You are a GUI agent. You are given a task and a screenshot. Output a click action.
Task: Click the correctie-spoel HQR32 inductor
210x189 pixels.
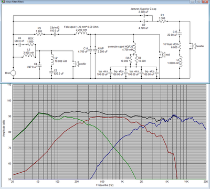134,48
